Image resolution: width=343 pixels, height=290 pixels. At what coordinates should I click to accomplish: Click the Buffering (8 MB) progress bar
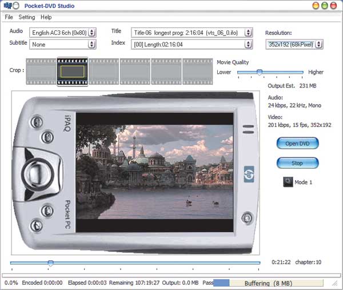pyautogui.click(x=268, y=283)
